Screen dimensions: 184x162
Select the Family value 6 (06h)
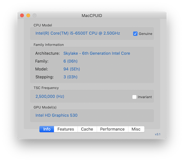coord(71,61)
